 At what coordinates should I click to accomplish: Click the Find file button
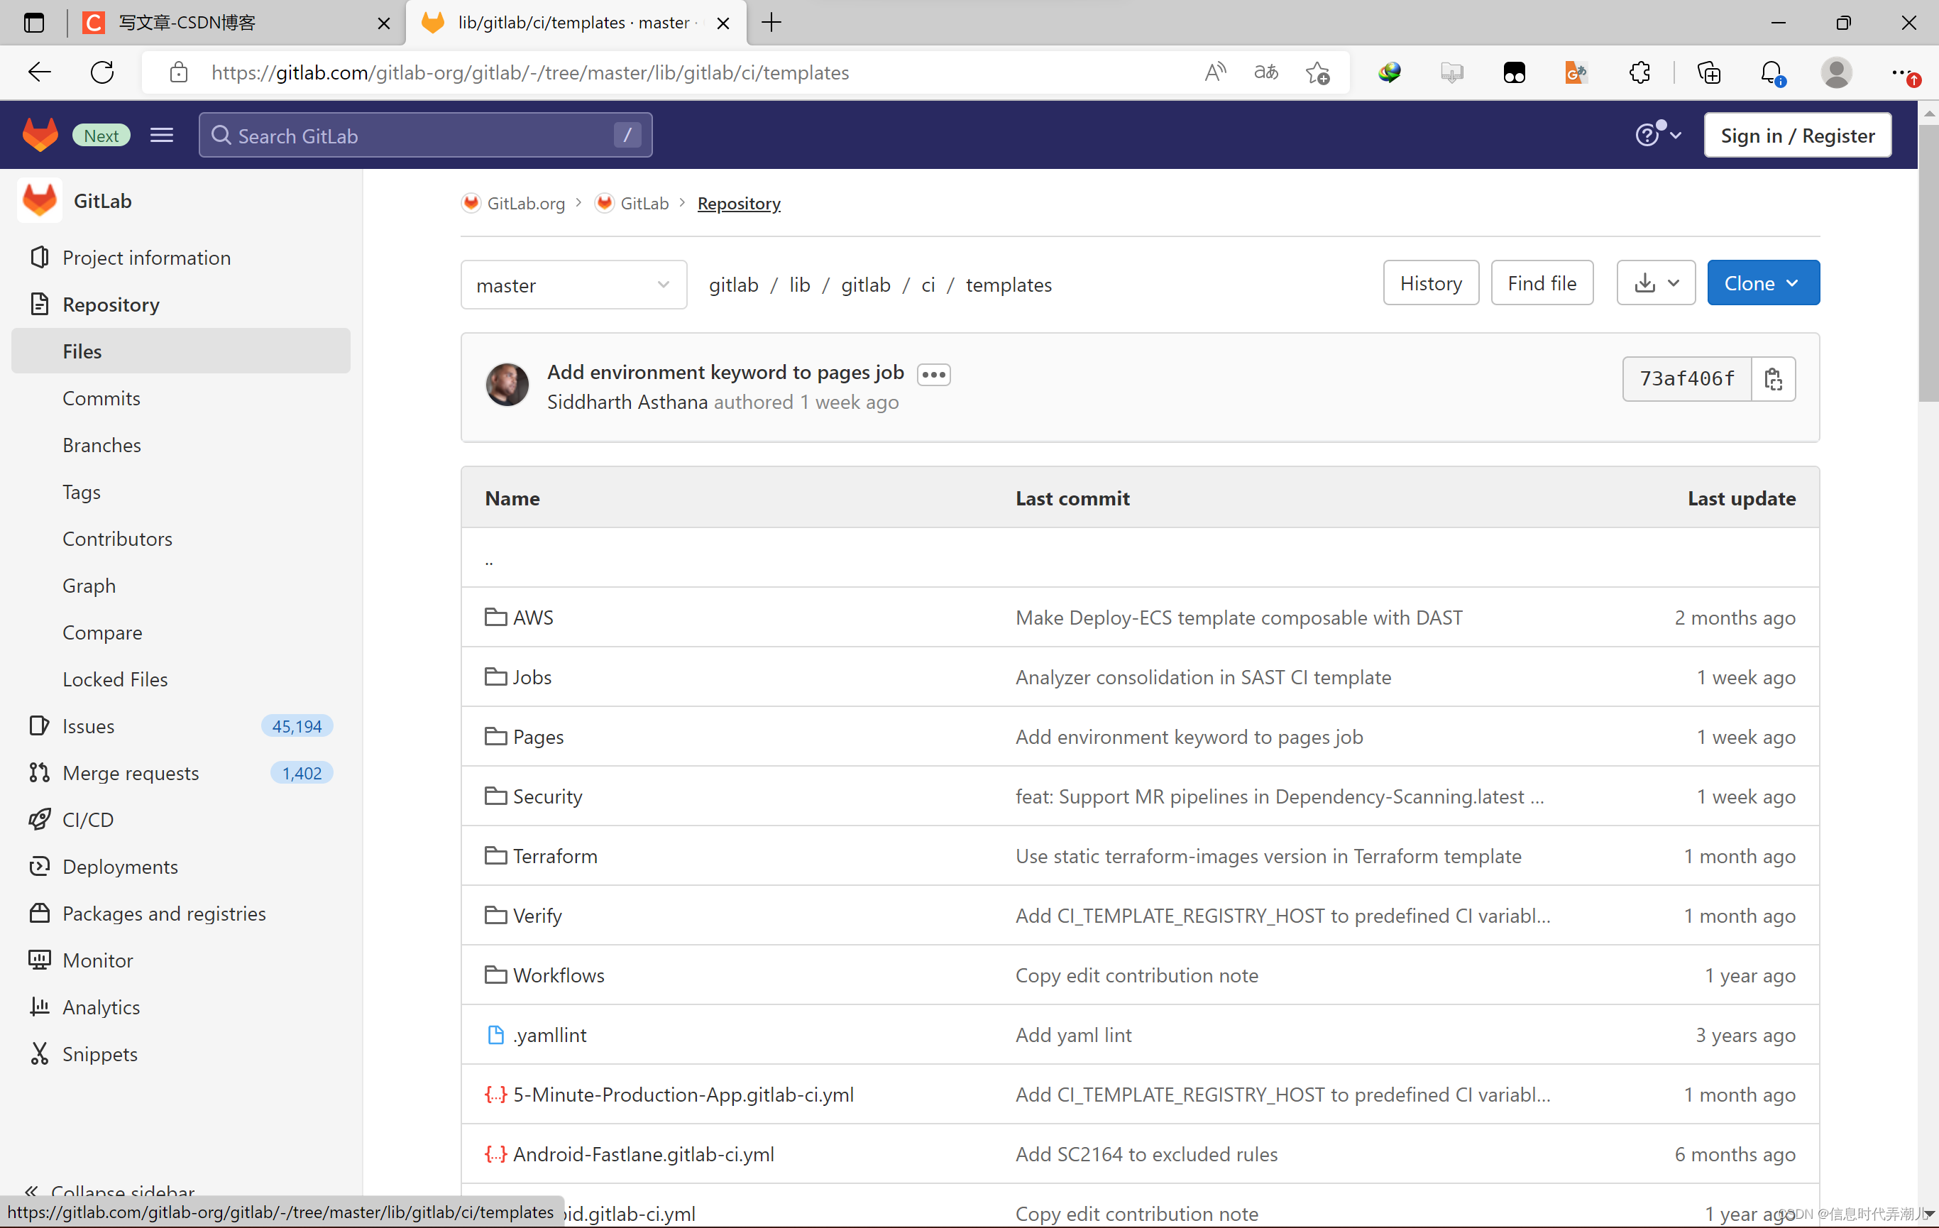point(1540,284)
